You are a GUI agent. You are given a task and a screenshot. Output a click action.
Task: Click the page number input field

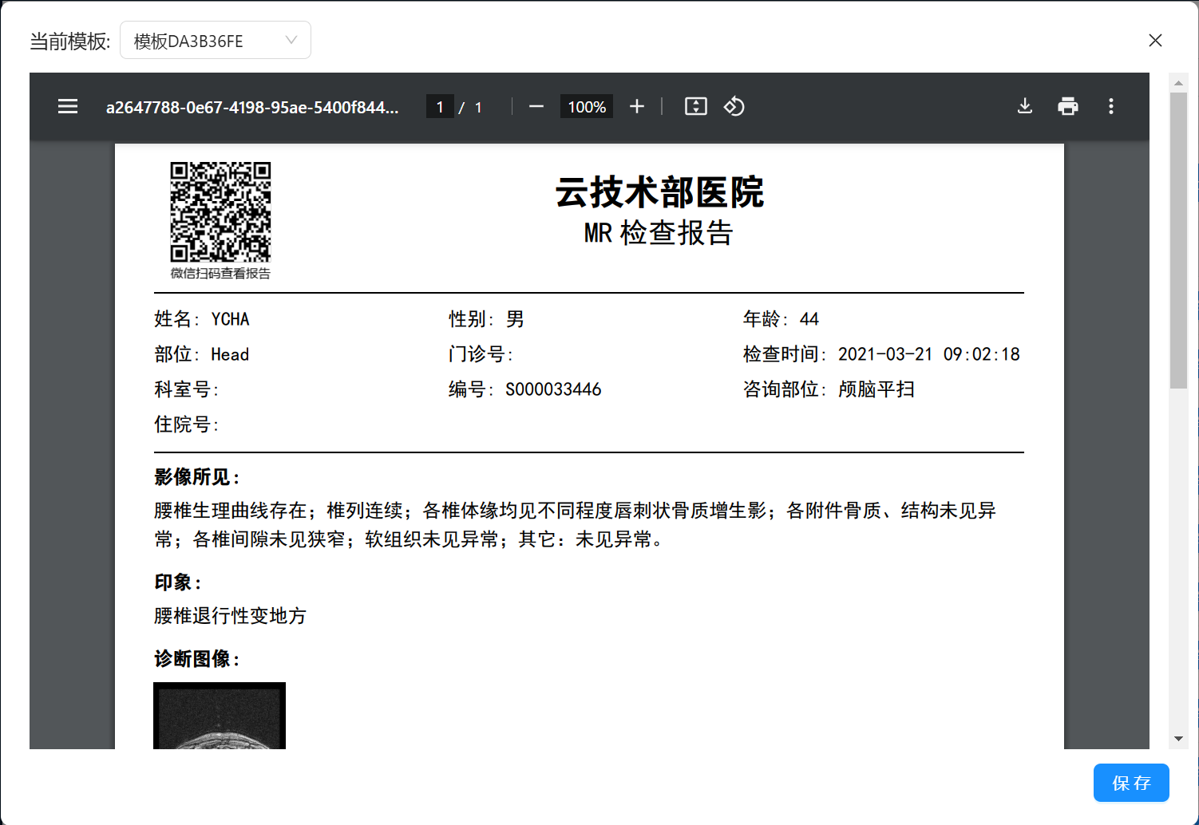[x=440, y=107]
